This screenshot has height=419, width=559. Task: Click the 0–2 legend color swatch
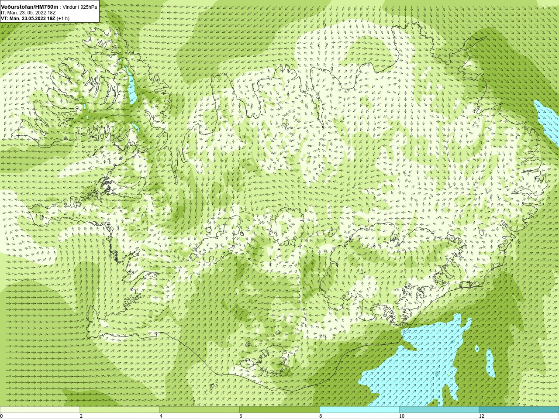[x=40, y=410]
